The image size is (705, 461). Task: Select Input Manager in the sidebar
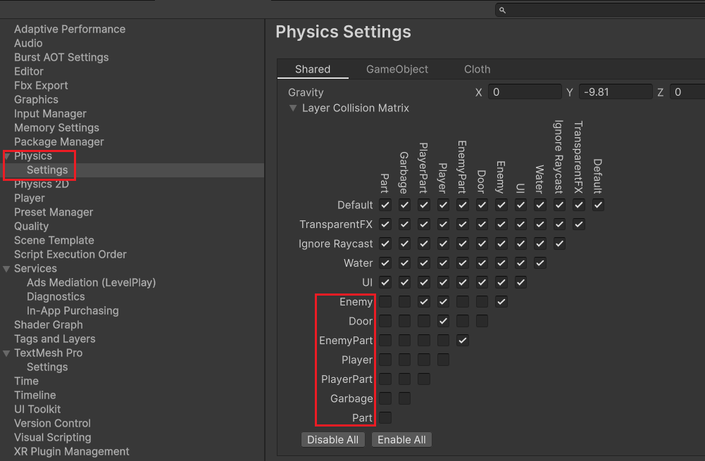[50, 113]
